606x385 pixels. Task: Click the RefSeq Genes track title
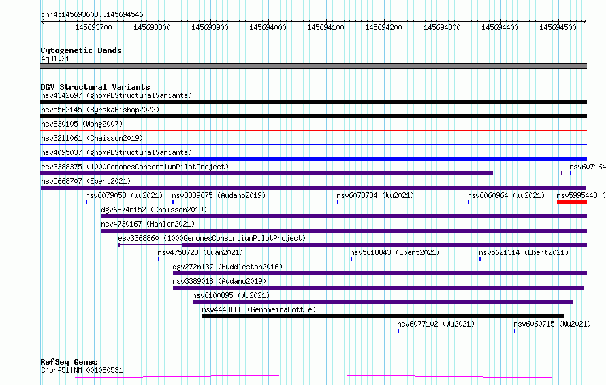point(69,362)
